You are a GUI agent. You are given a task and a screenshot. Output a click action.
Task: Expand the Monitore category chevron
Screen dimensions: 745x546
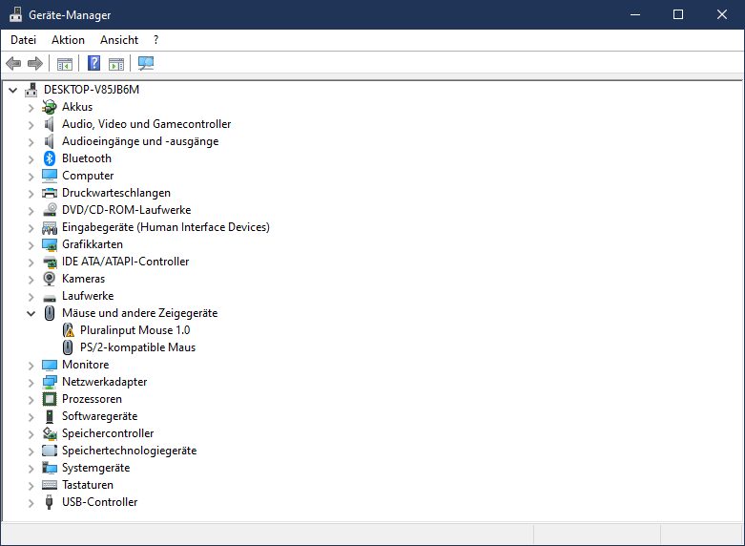coord(31,366)
